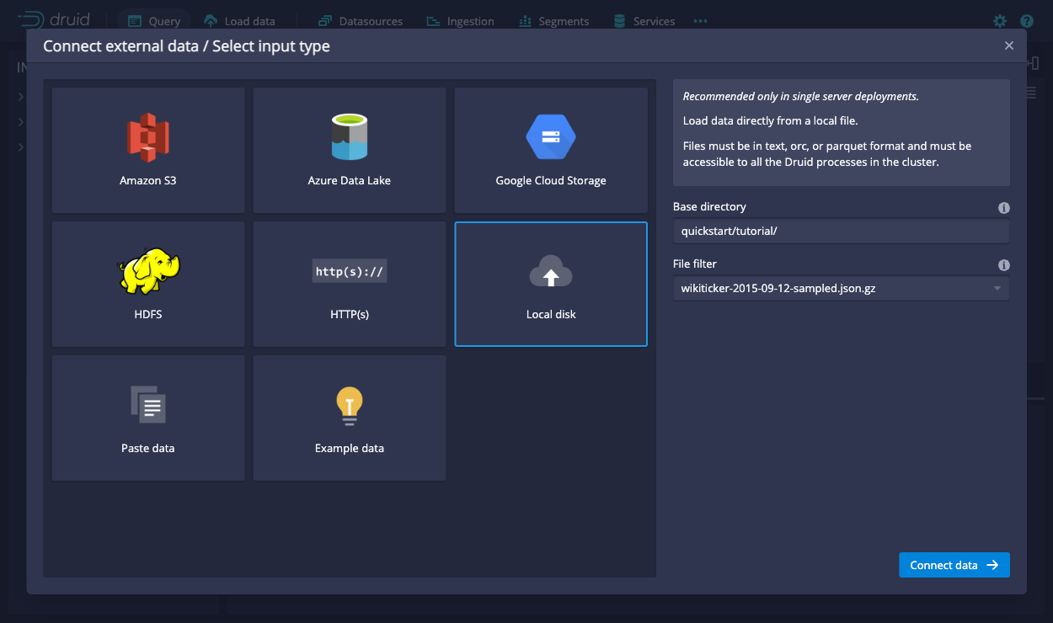Image resolution: width=1053 pixels, height=623 pixels.
Task: Open the help menu question mark
Action: (1026, 20)
